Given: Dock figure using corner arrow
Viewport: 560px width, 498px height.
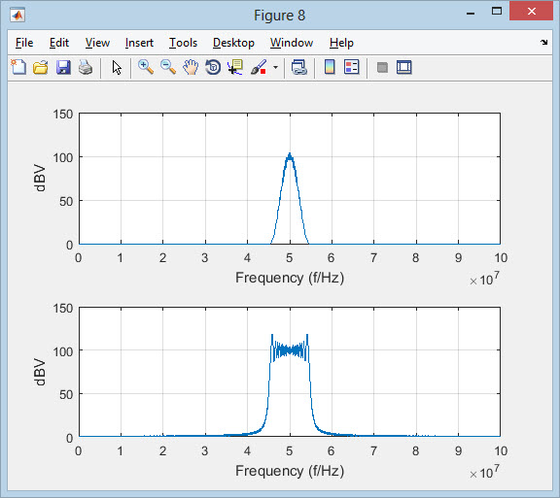Looking at the screenshot, I should (543, 43).
